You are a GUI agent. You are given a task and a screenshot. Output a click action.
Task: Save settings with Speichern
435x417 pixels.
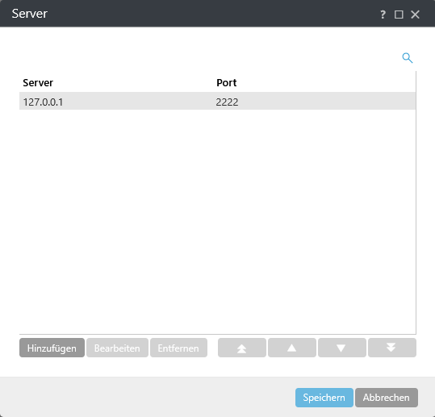pos(324,398)
